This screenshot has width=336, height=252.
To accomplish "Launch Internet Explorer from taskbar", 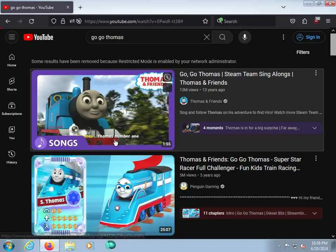I will coord(29,245).
